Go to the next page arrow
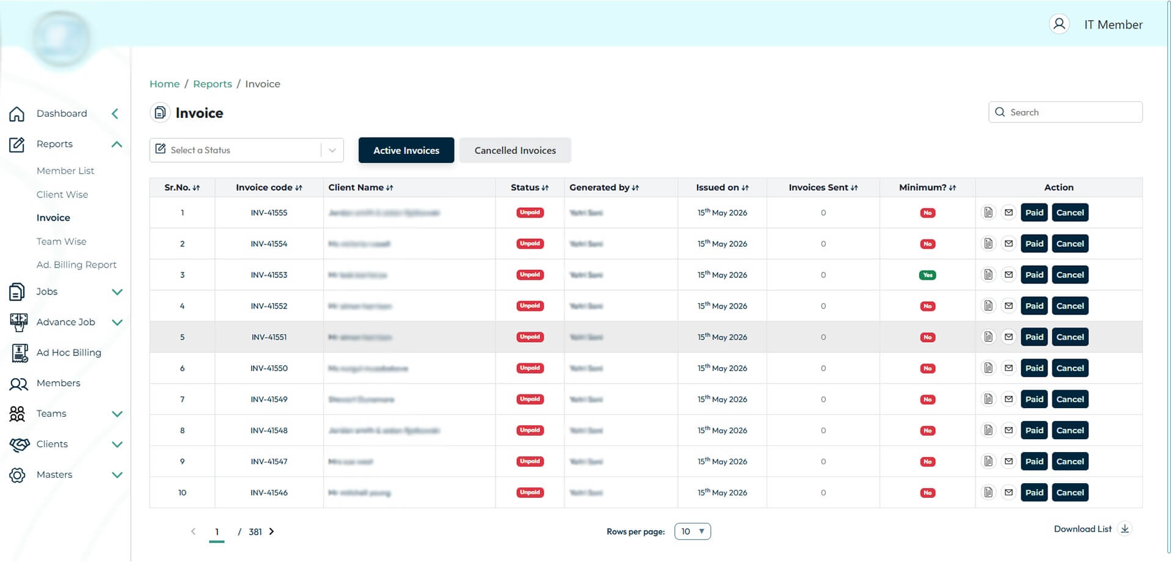 272,531
